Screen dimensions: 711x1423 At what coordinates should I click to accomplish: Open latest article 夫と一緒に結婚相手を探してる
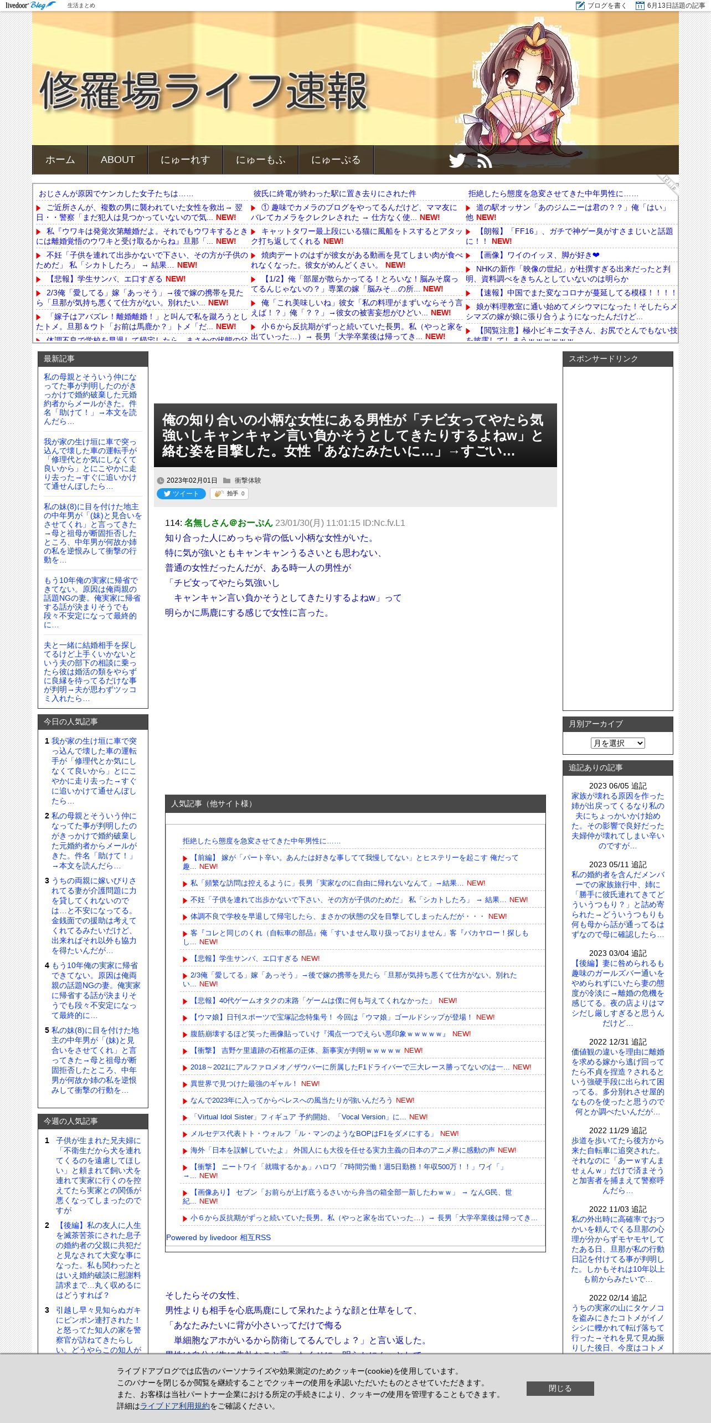point(90,672)
